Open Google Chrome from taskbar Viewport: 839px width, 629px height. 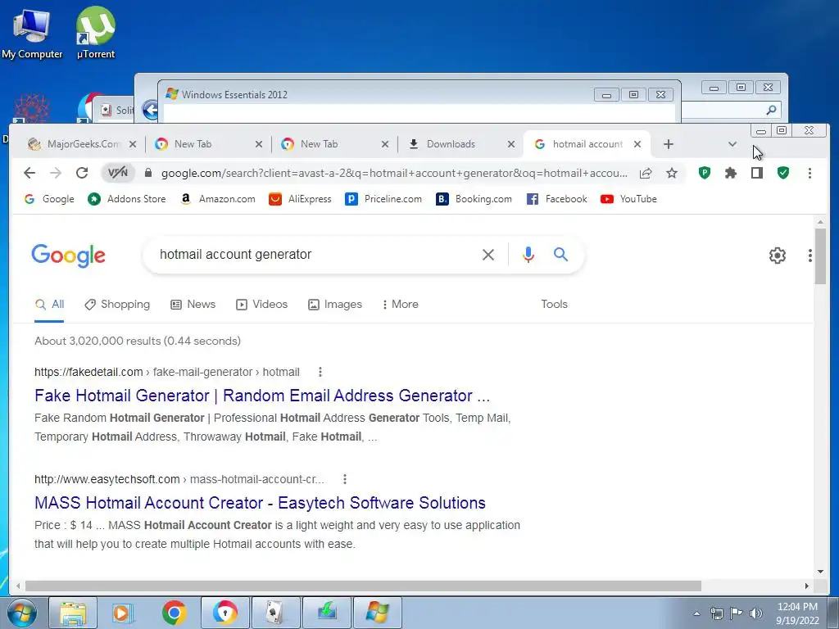[174, 613]
